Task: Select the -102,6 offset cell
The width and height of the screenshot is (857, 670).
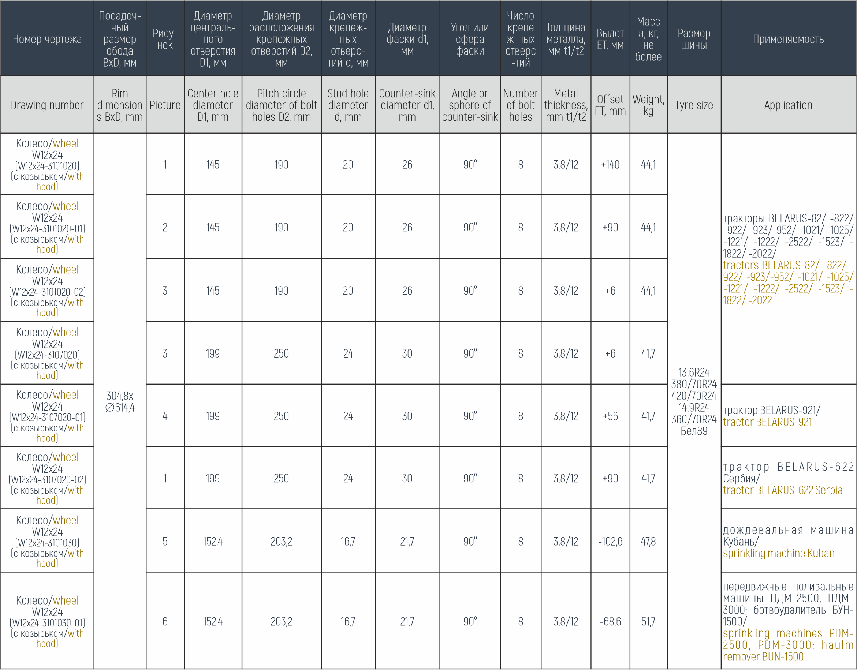Action: (610, 542)
